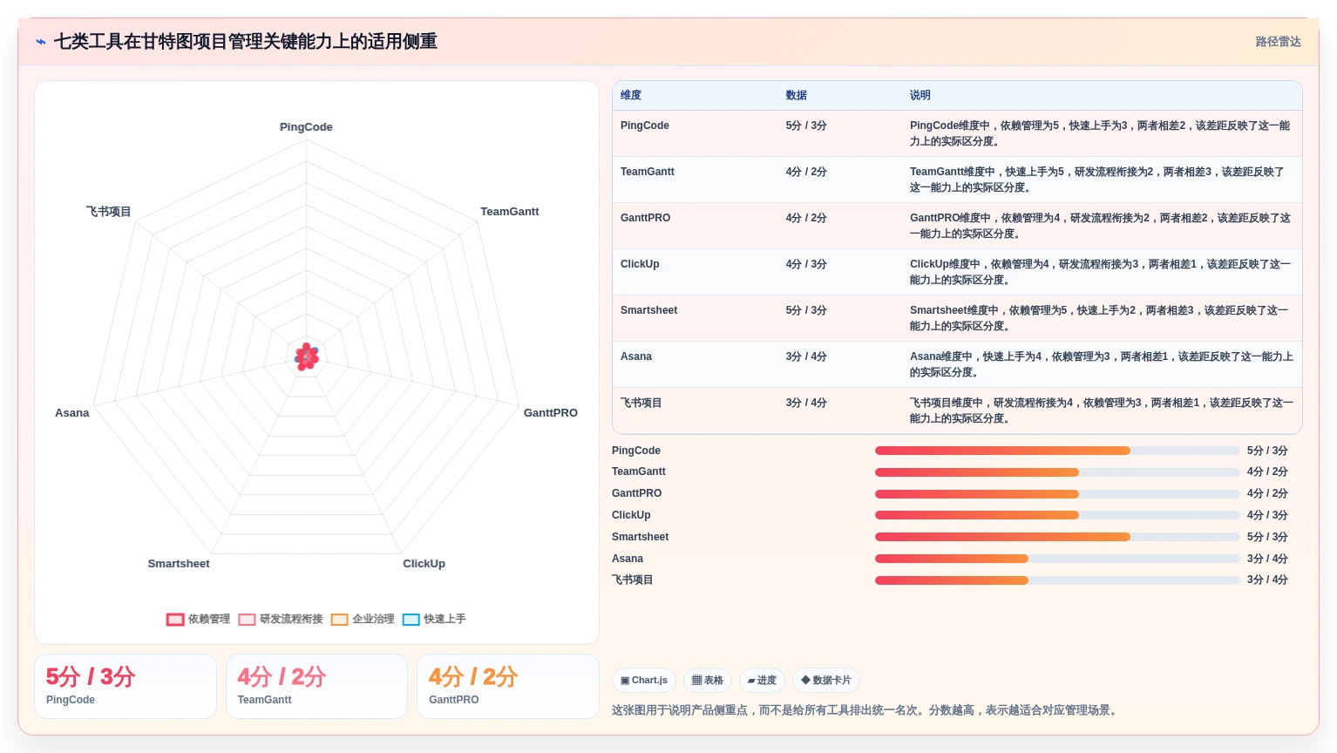1337x753 pixels.
Task: Click the ClickUp progress bar
Action: (1057, 515)
